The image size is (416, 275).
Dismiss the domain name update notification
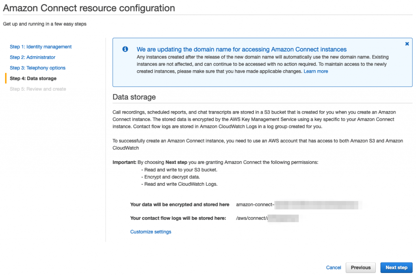(x=407, y=44)
